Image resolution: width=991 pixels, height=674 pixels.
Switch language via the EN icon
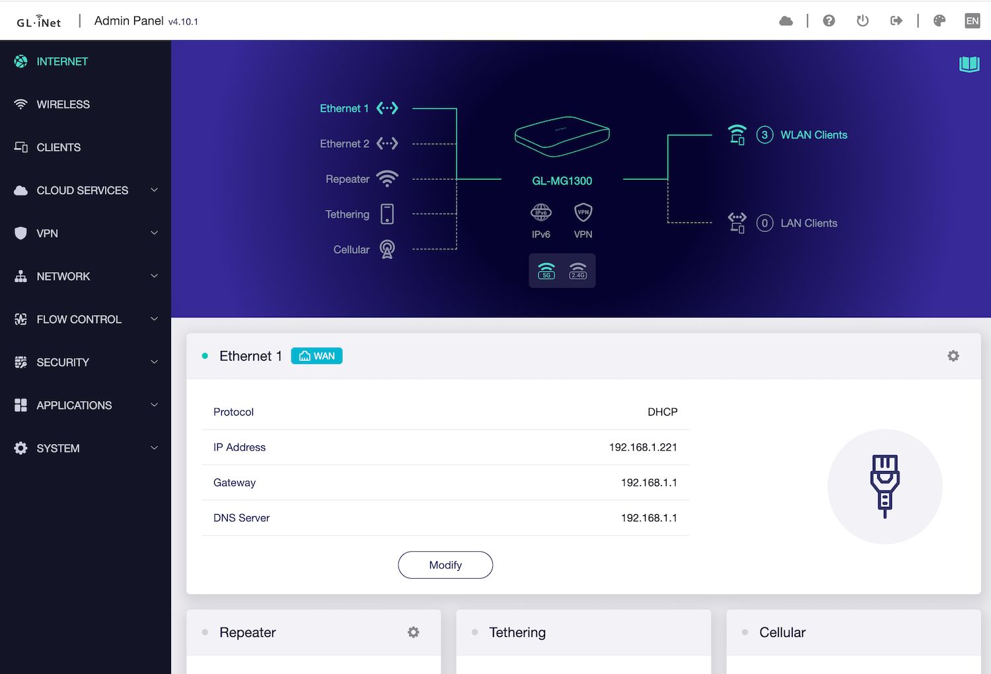(973, 21)
